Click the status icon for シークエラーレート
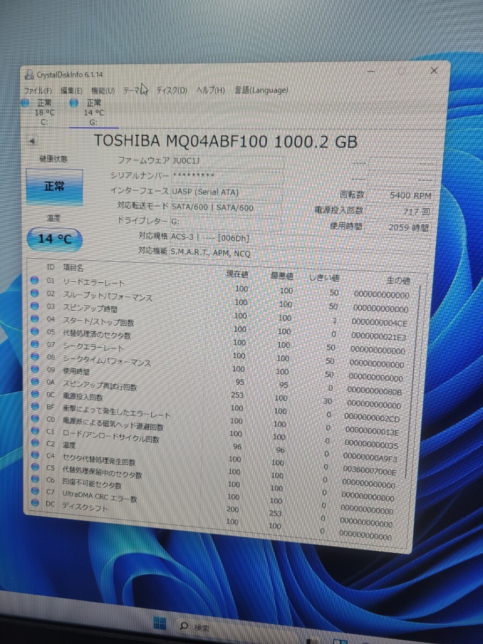 point(35,345)
